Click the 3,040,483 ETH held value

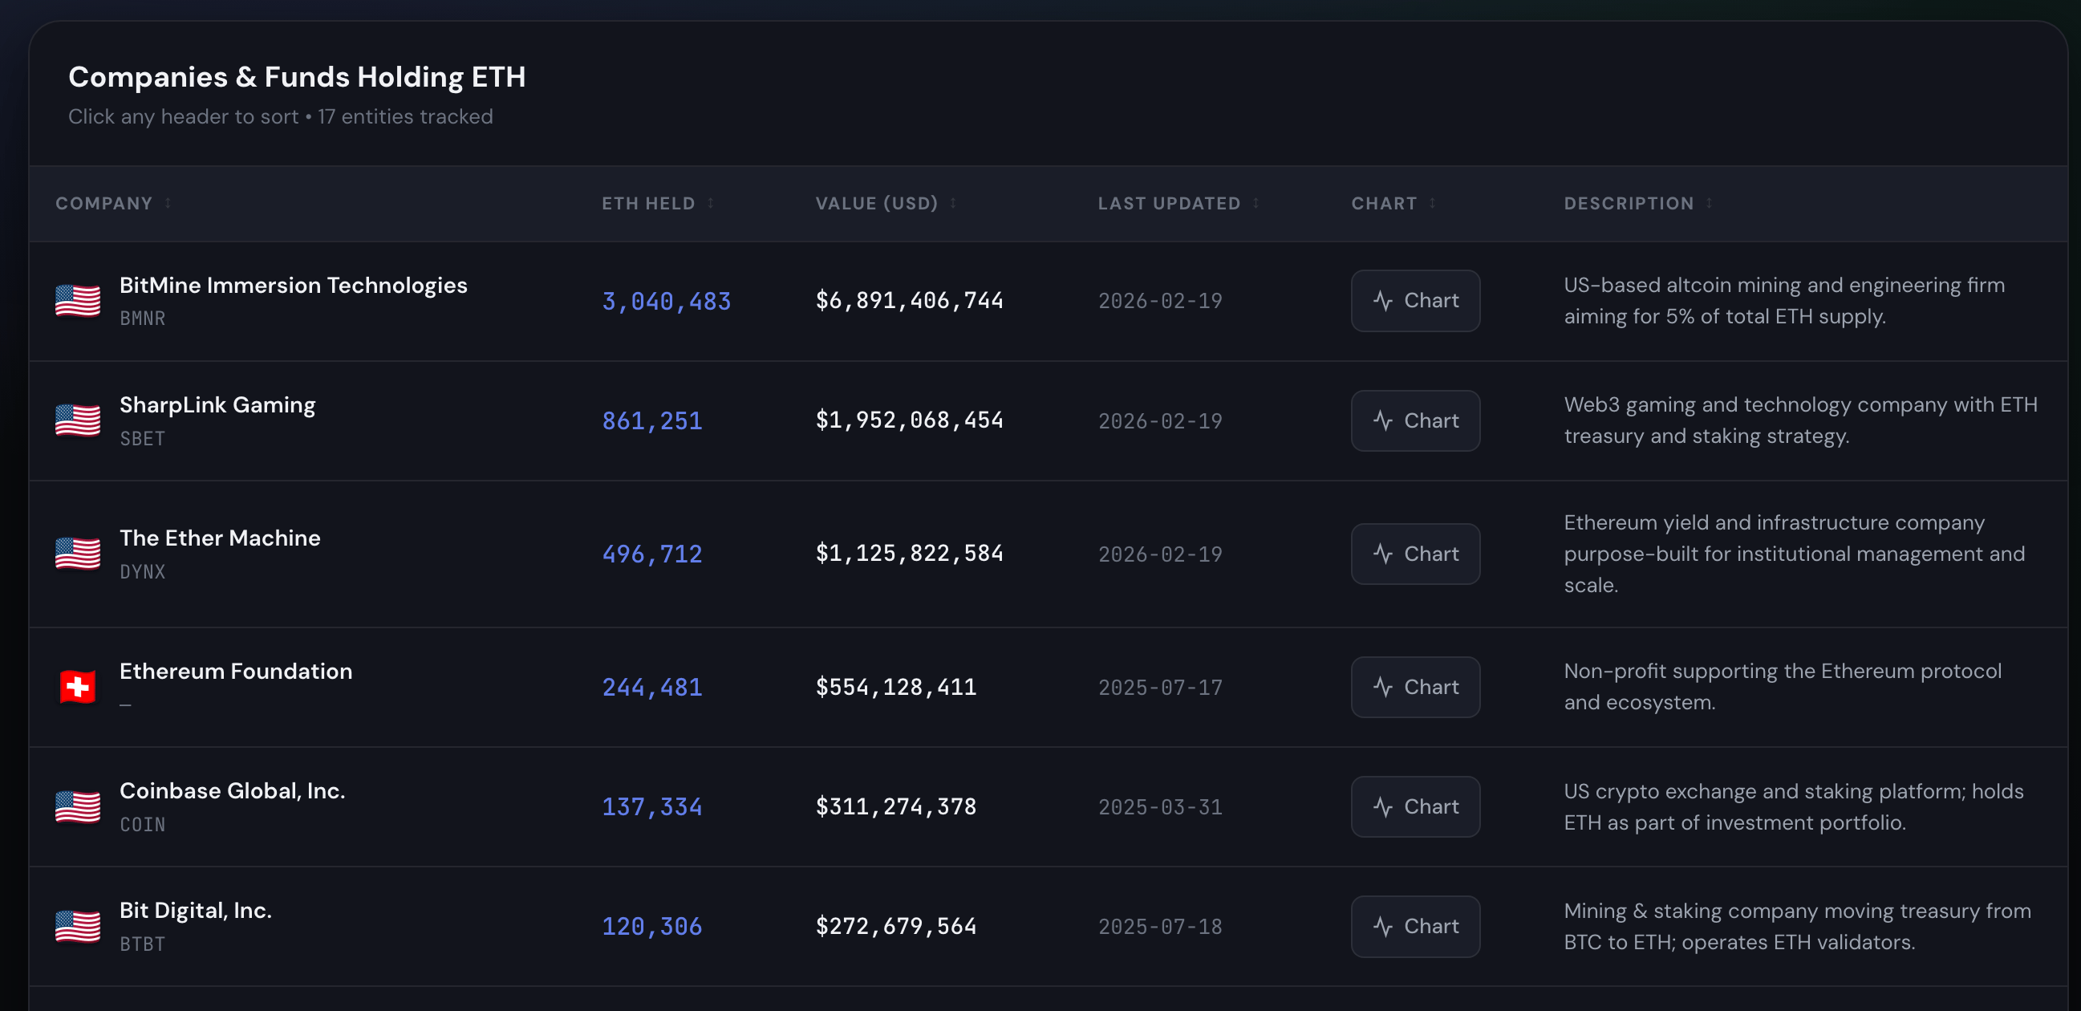click(x=666, y=302)
